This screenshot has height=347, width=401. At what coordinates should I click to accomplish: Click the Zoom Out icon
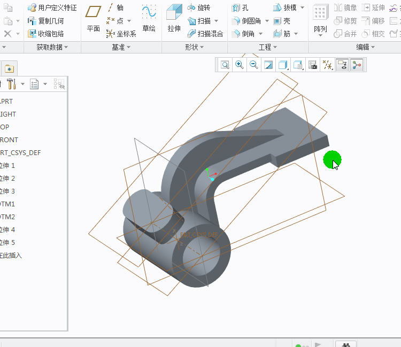253,65
